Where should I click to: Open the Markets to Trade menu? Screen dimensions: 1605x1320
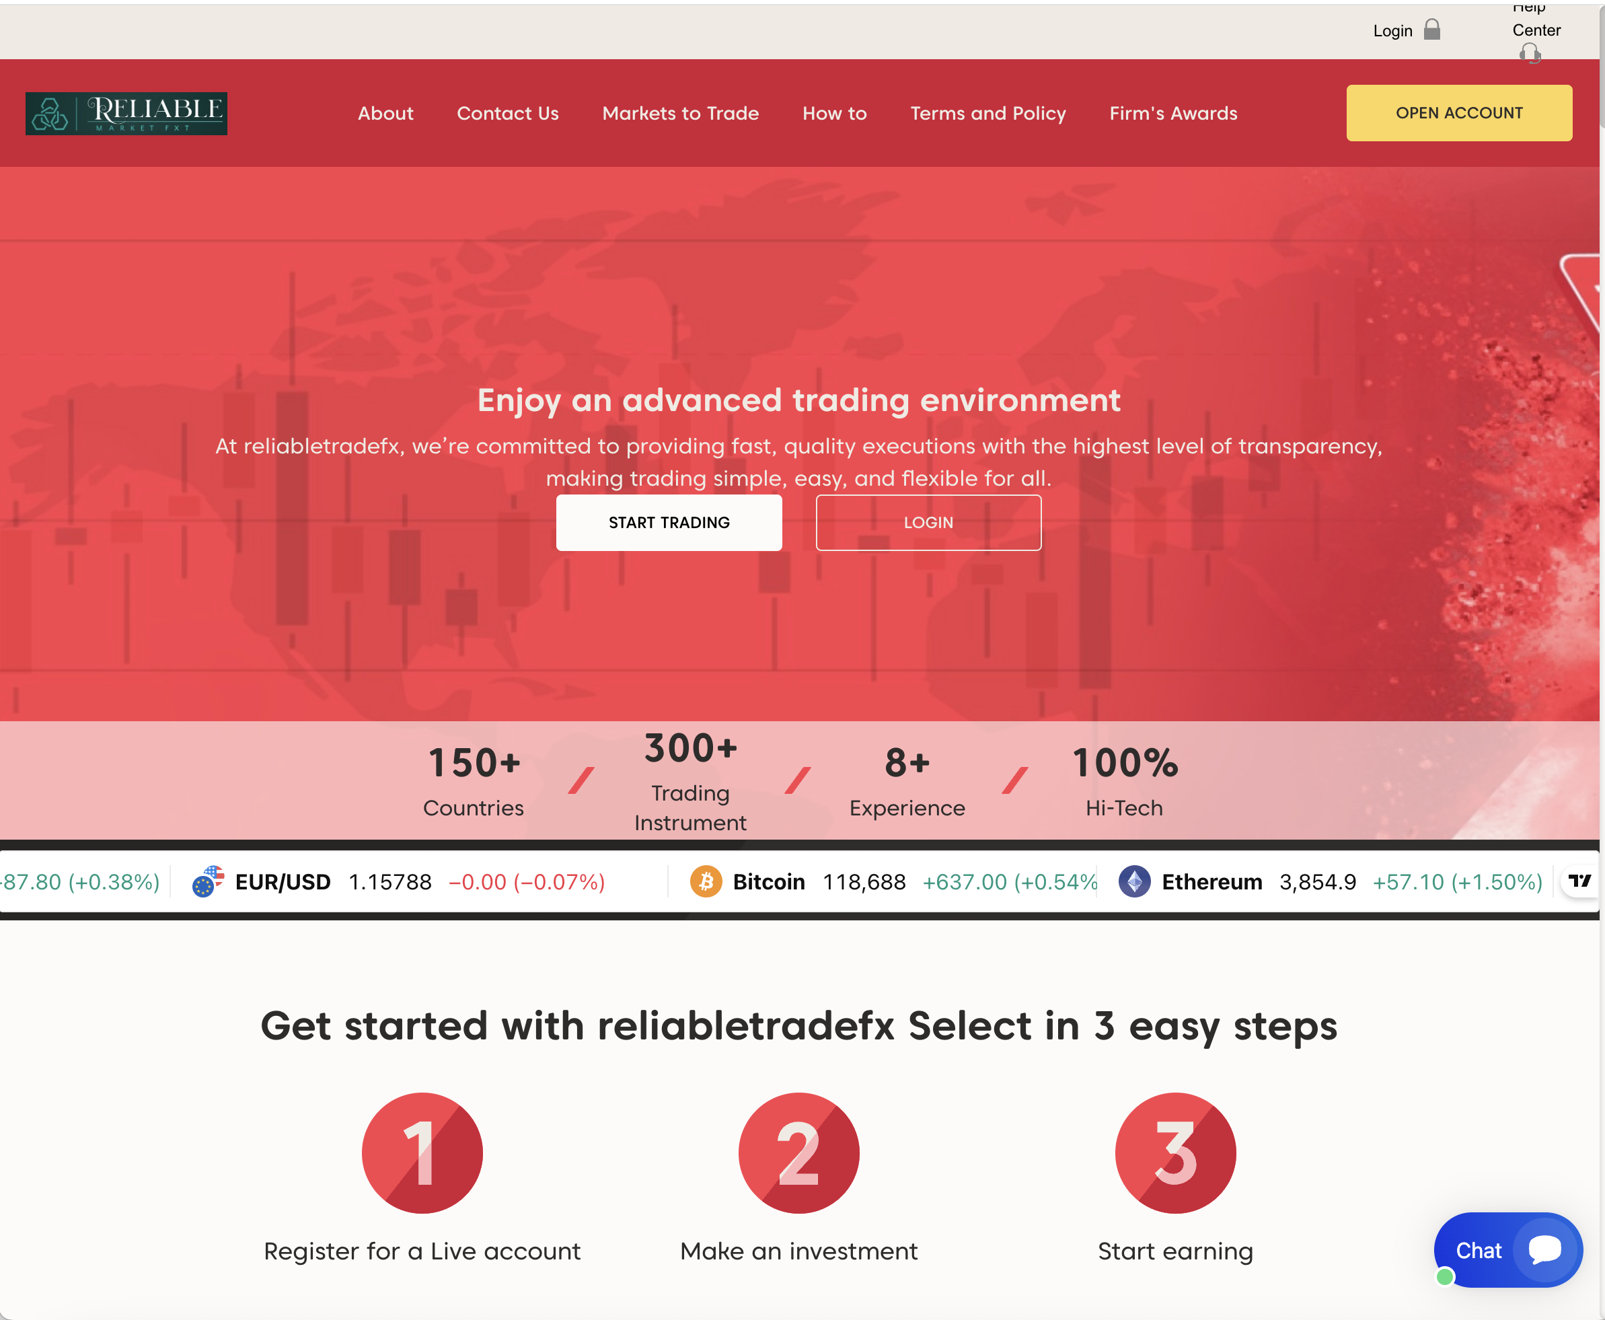(681, 113)
